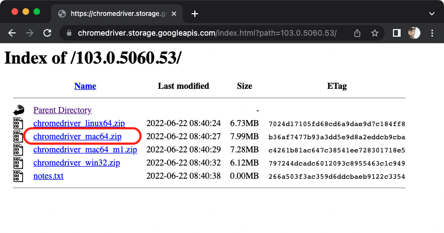Sort the listing by Name header
444x233 pixels.
(x=85, y=86)
